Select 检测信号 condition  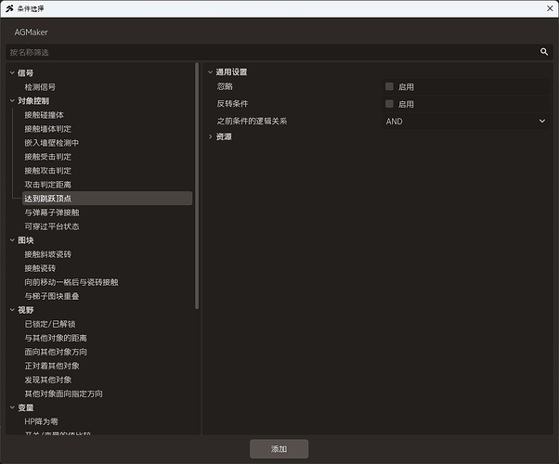(40, 87)
